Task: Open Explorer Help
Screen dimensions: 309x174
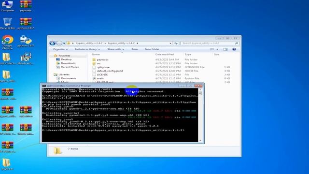Action: [234, 49]
